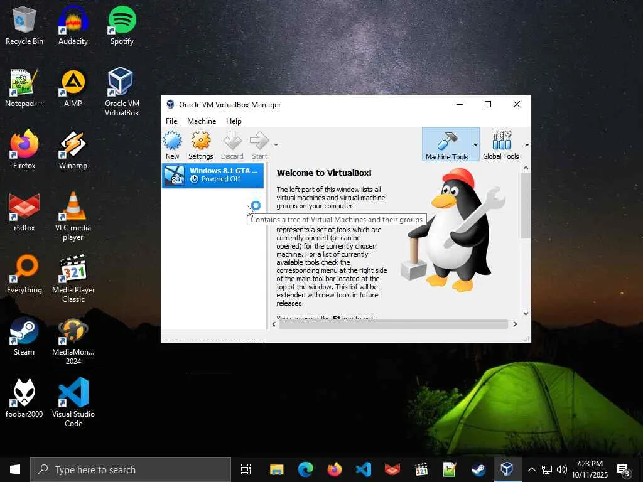The image size is (643, 482).
Task: Click the network tray icon
Action: [547, 469]
